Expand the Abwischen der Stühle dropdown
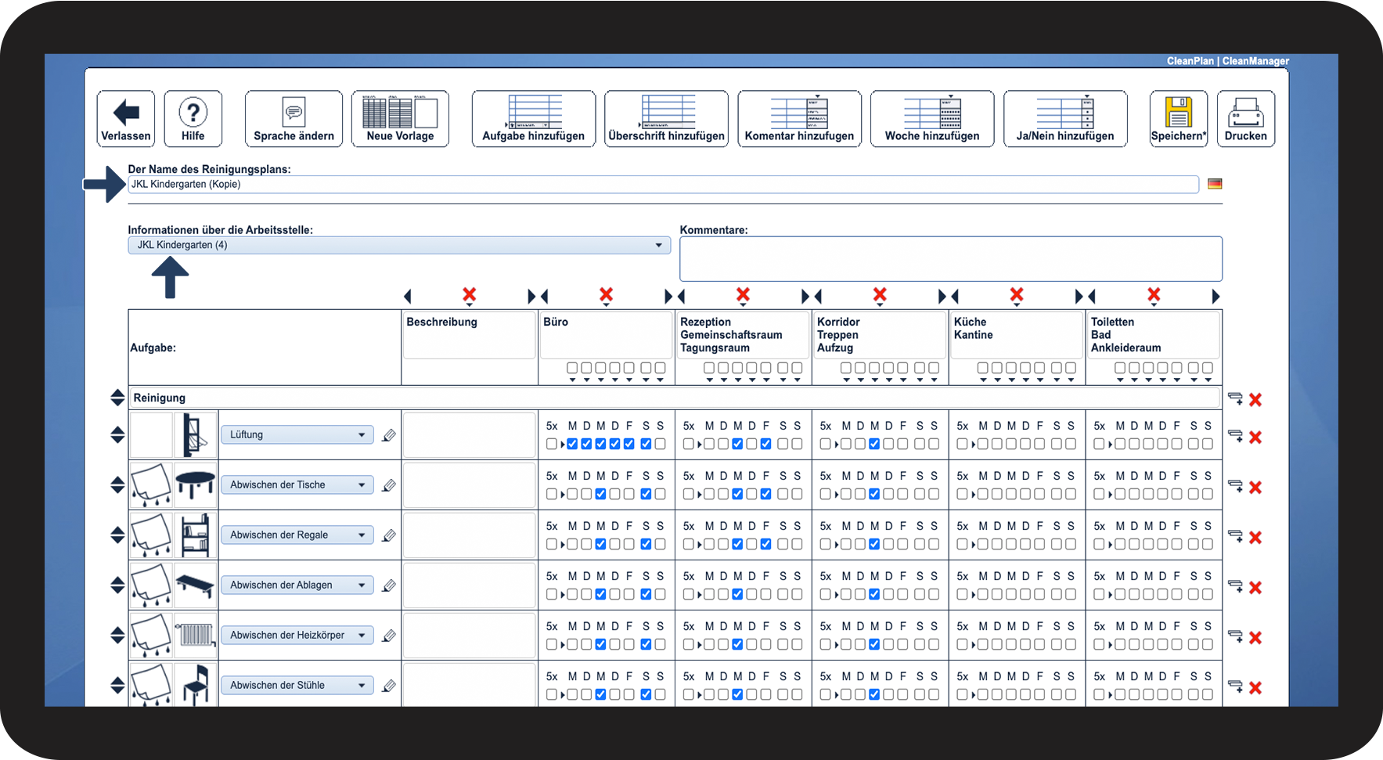This screenshot has height=760, width=1383. pos(297,685)
